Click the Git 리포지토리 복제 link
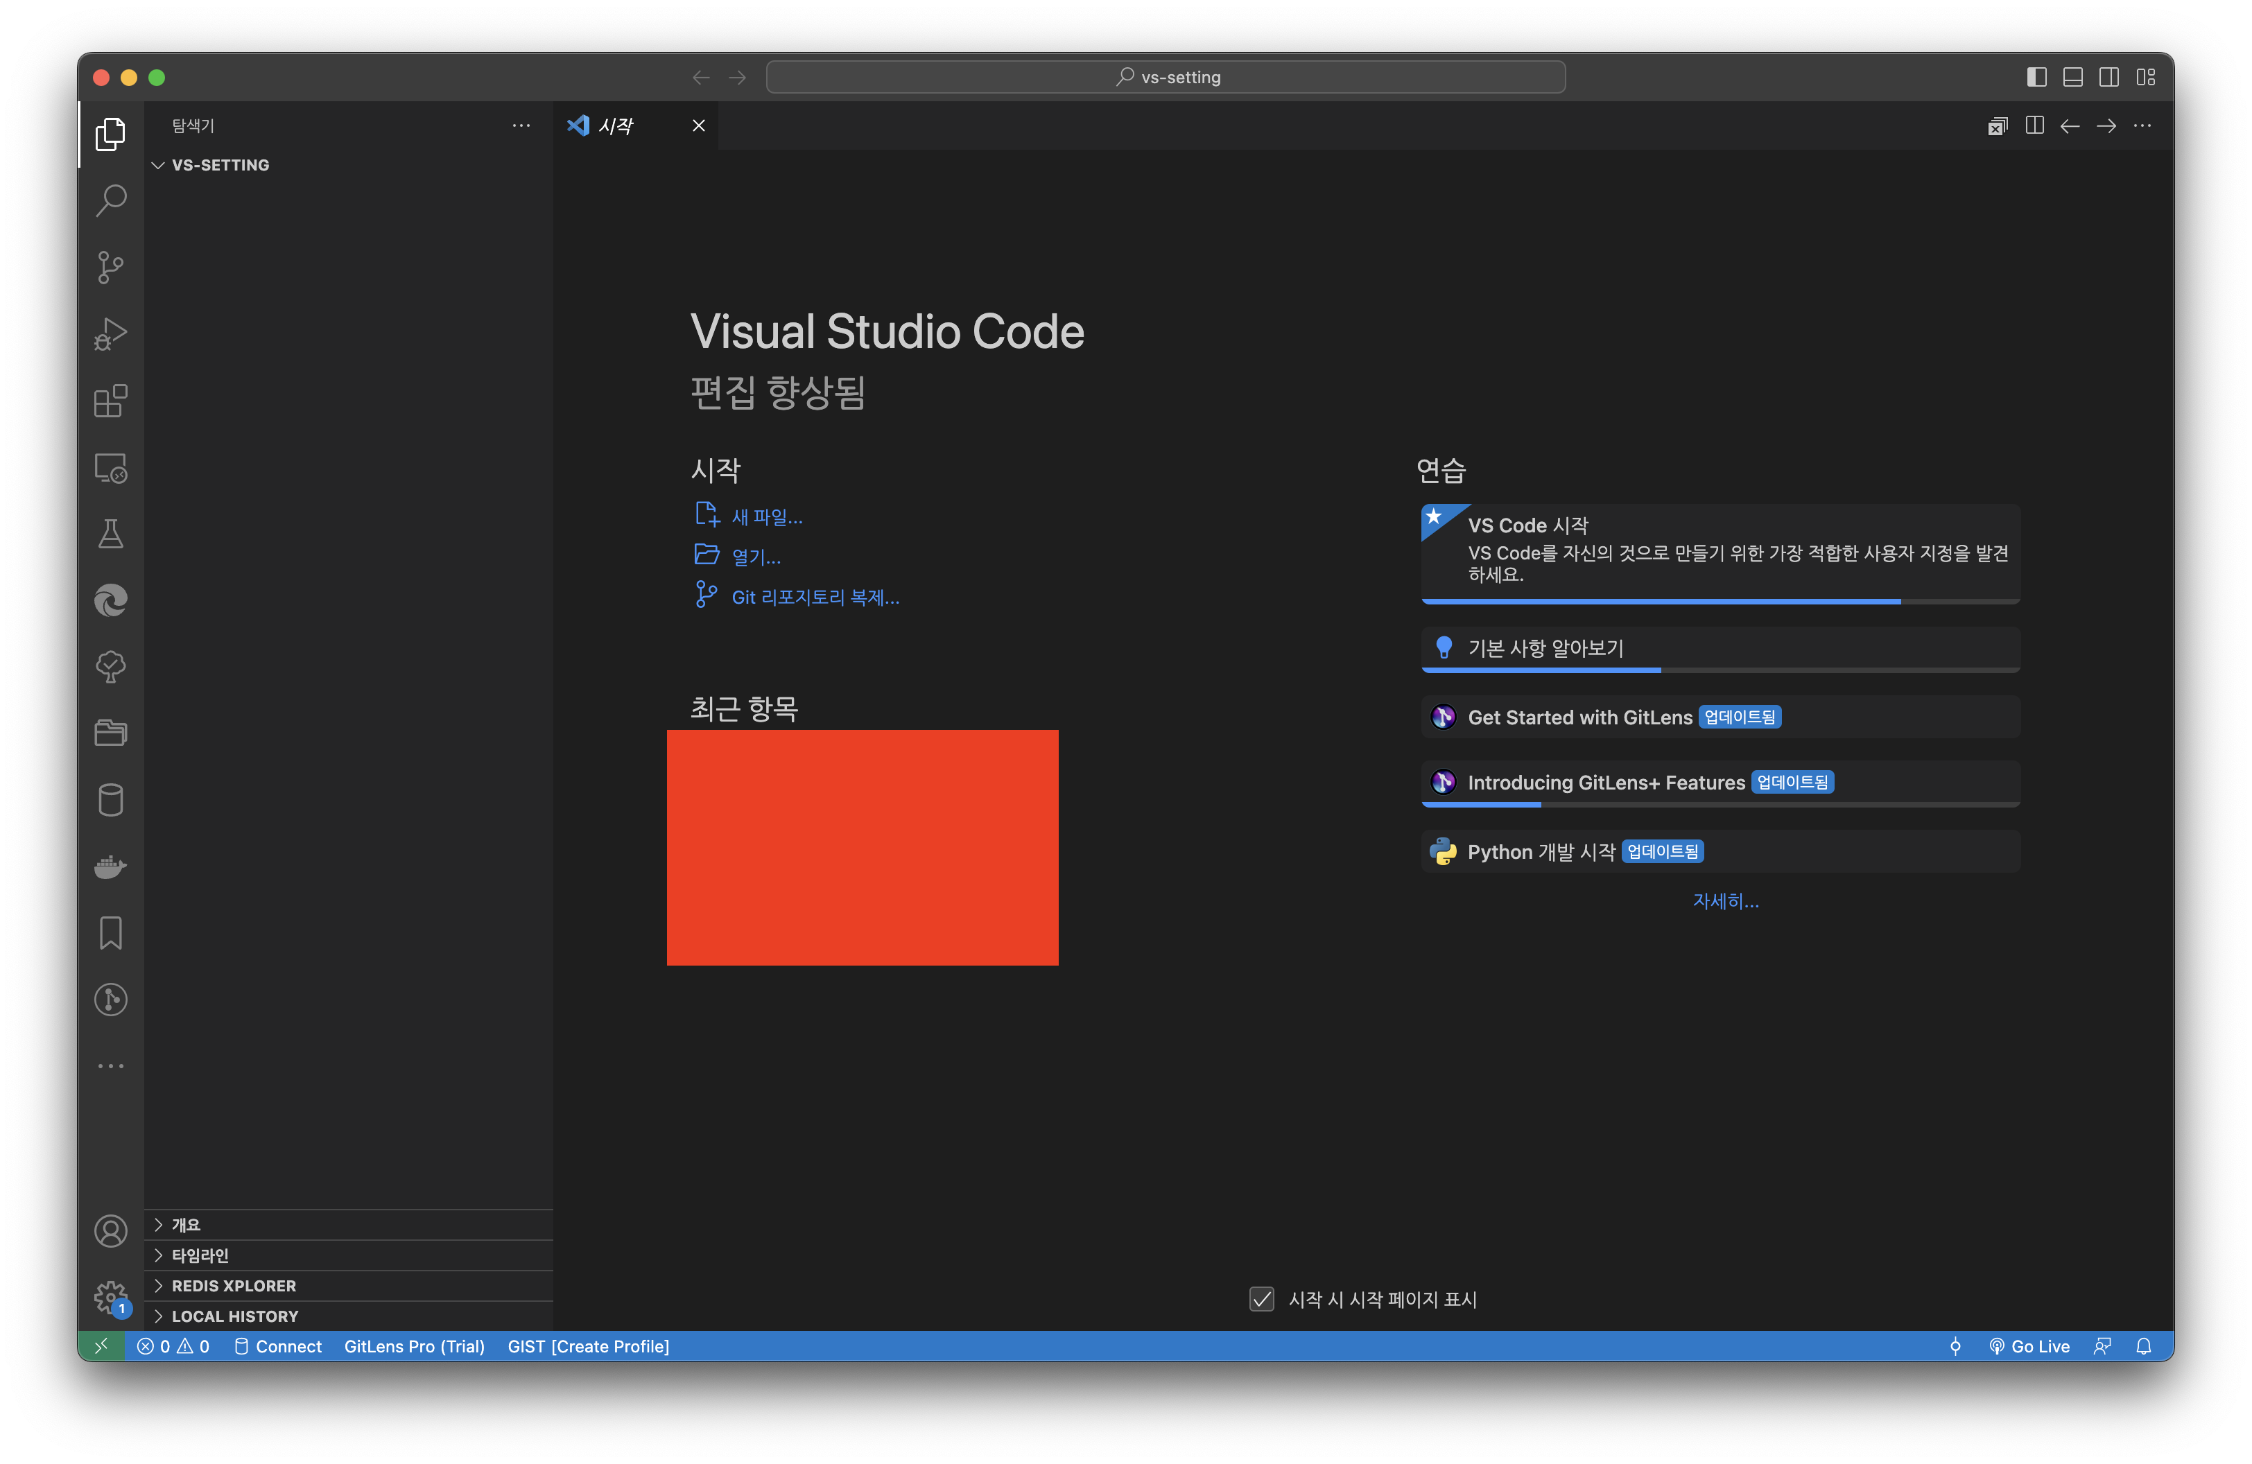This screenshot has width=2252, height=1464. click(815, 597)
